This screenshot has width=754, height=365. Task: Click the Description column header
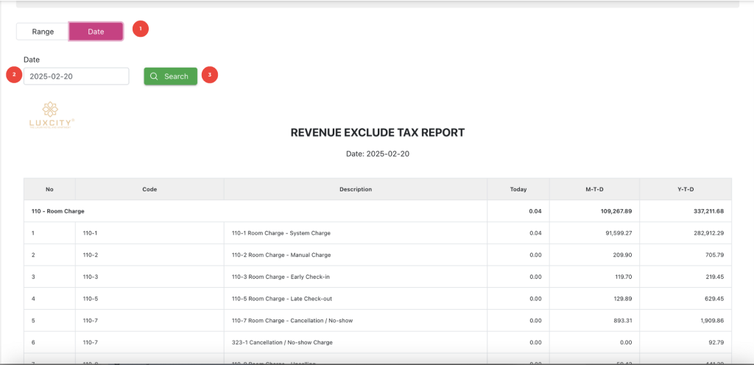[x=355, y=189]
